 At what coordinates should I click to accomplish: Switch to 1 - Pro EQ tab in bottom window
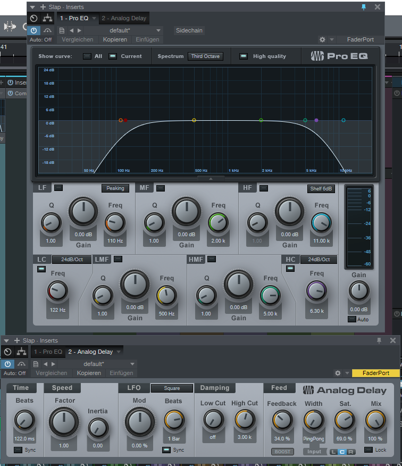click(48, 352)
